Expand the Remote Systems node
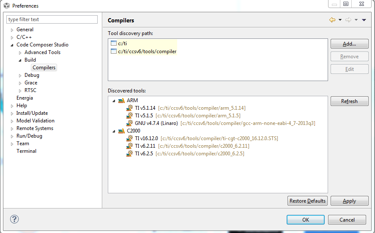The width and height of the screenshot is (375, 233). pos(12,129)
